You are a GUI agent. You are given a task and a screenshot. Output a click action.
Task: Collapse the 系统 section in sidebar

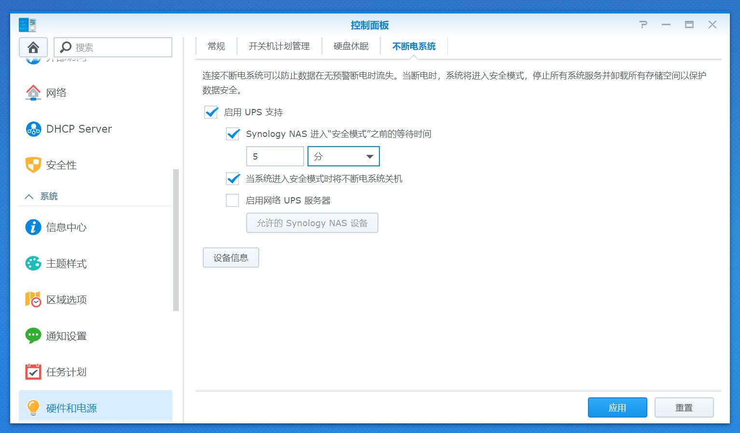[x=30, y=196]
